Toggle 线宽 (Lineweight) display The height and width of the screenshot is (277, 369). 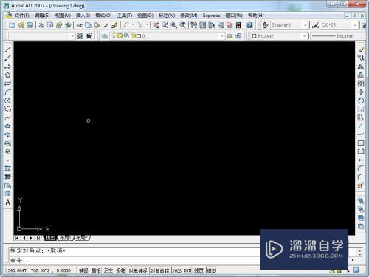[x=199, y=270]
